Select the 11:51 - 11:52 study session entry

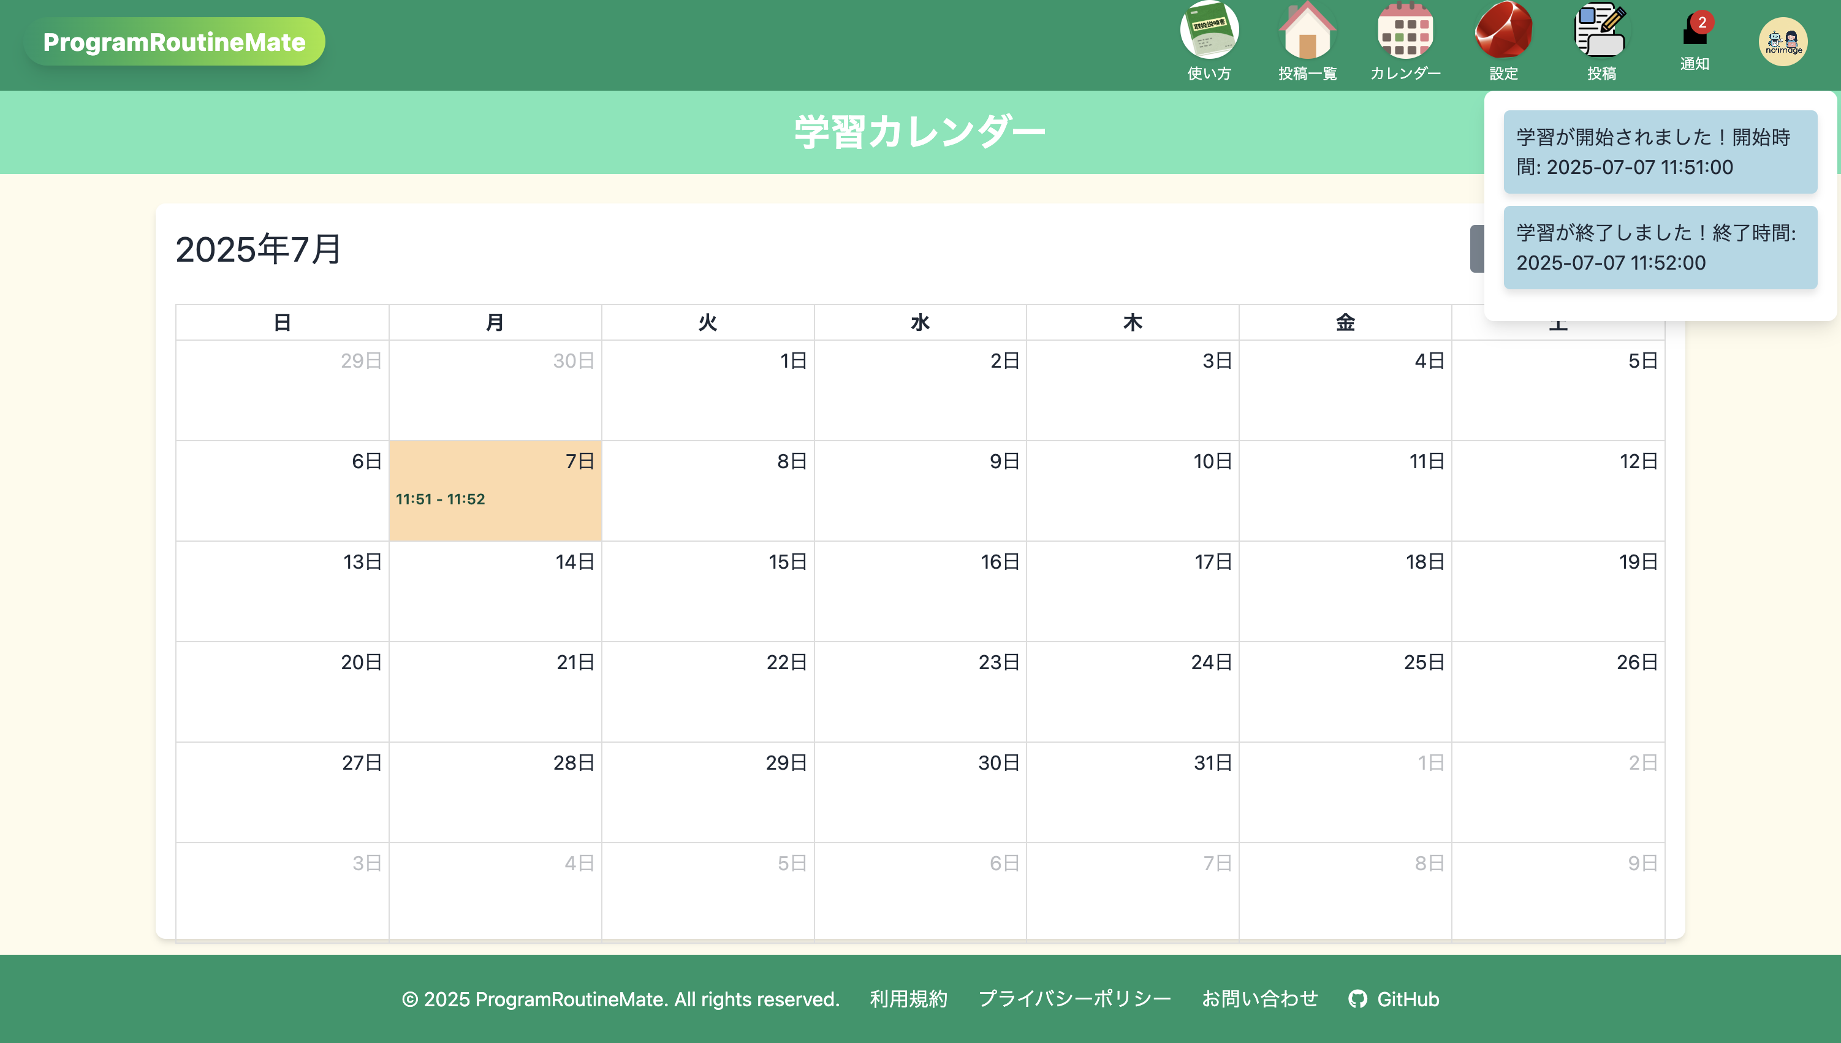click(x=441, y=499)
